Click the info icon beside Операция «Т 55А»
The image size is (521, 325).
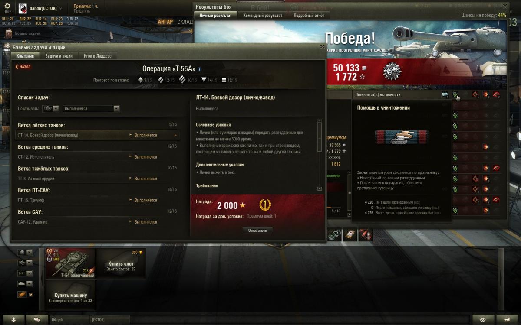(199, 69)
